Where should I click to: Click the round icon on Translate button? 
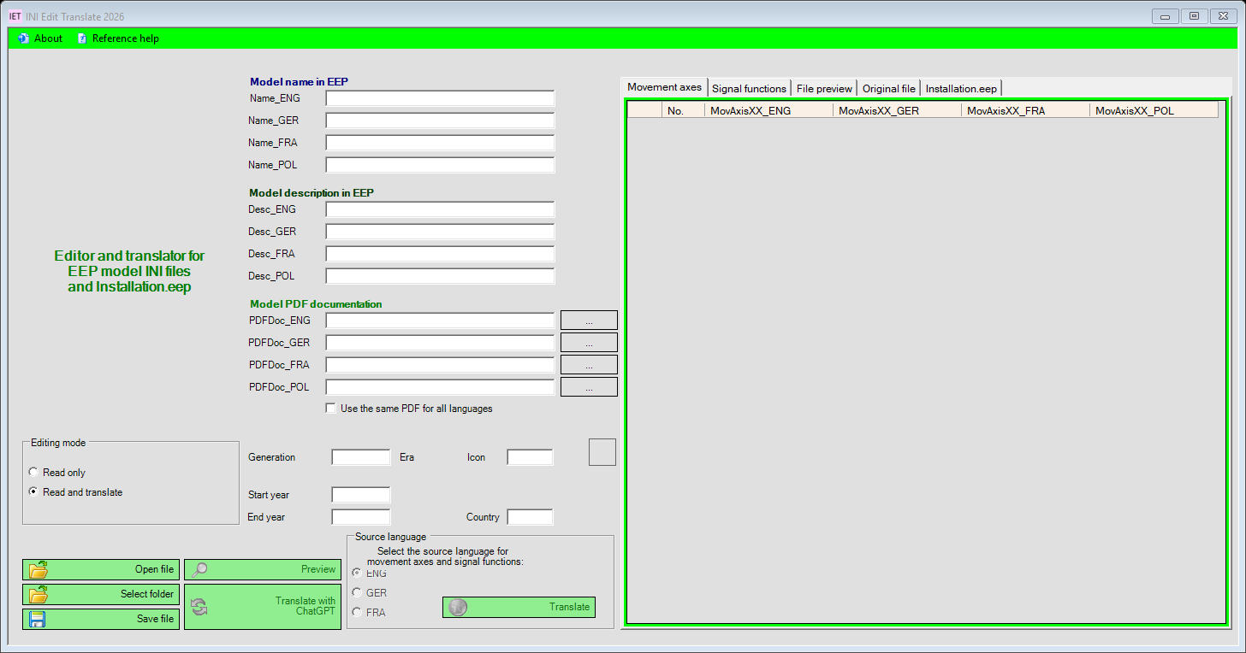point(458,607)
